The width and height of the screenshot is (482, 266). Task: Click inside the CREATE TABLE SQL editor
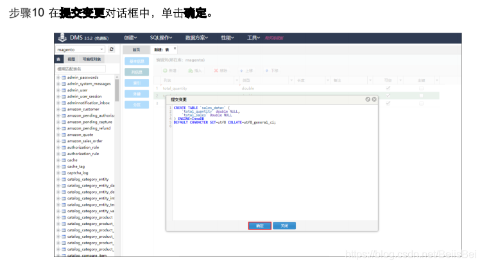coord(275,163)
